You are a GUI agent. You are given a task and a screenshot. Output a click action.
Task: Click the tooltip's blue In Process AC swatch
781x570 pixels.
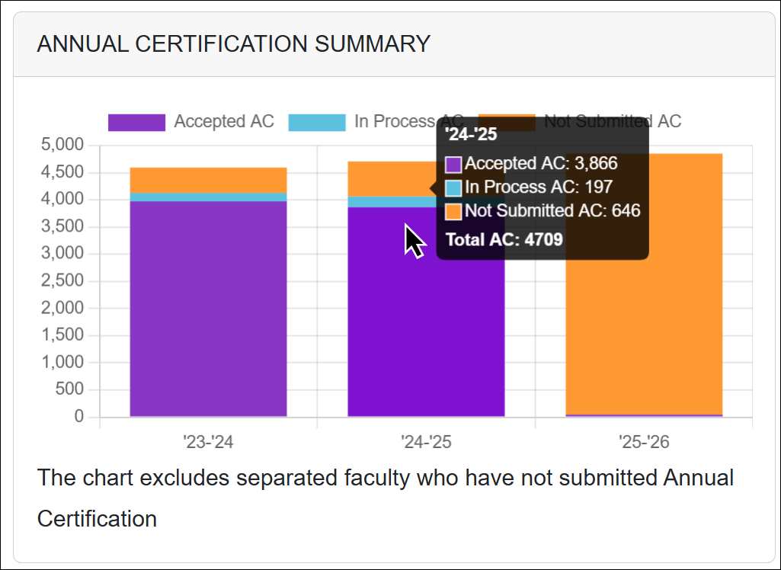(x=453, y=187)
